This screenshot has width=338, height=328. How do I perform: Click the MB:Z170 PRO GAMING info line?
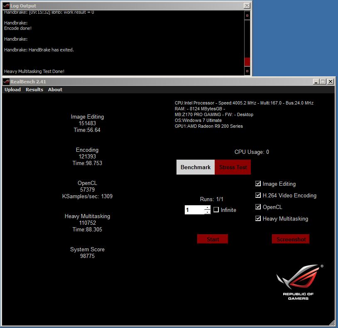tap(214, 114)
